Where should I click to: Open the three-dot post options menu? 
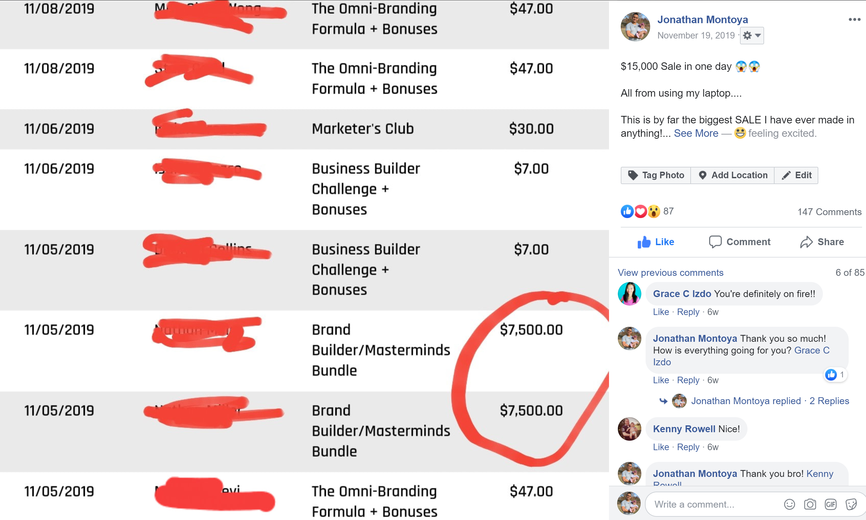(854, 20)
